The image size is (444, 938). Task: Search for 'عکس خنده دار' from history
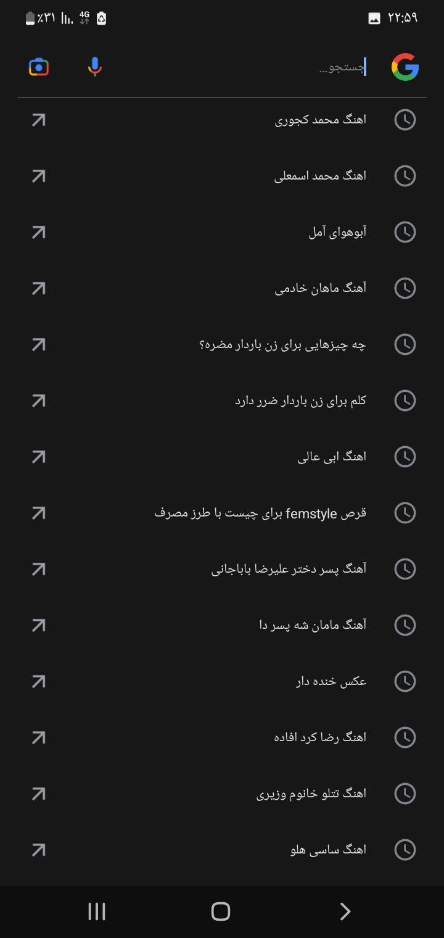(x=331, y=681)
